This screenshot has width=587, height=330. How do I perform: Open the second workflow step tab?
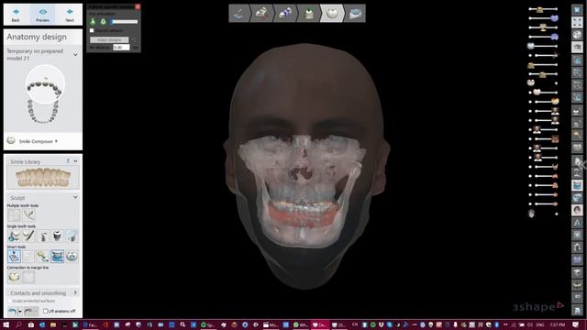pos(261,14)
